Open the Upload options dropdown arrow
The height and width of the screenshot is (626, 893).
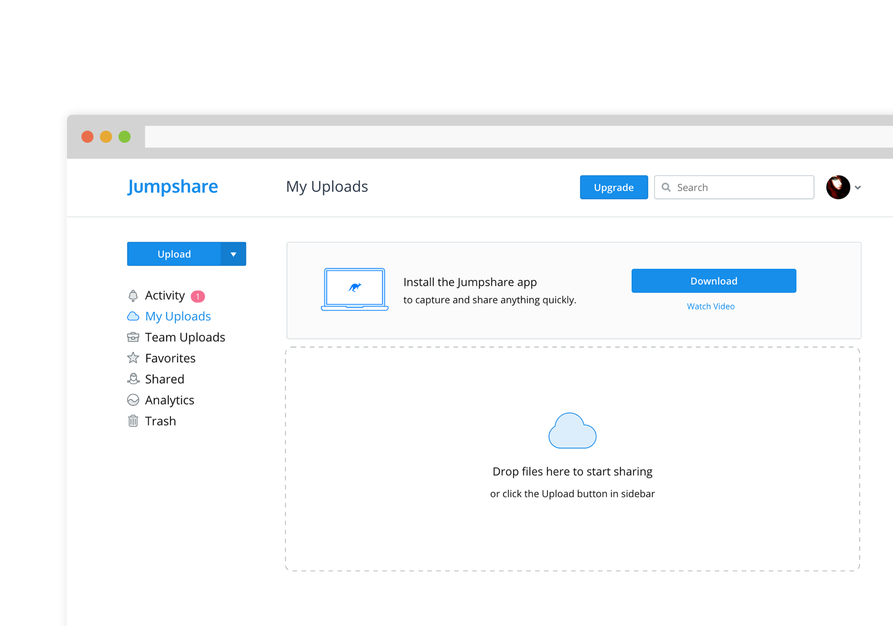coord(234,254)
